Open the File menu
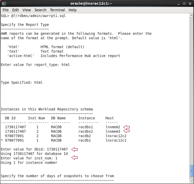Screen dimensions: 194x184 (x=6, y=10)
